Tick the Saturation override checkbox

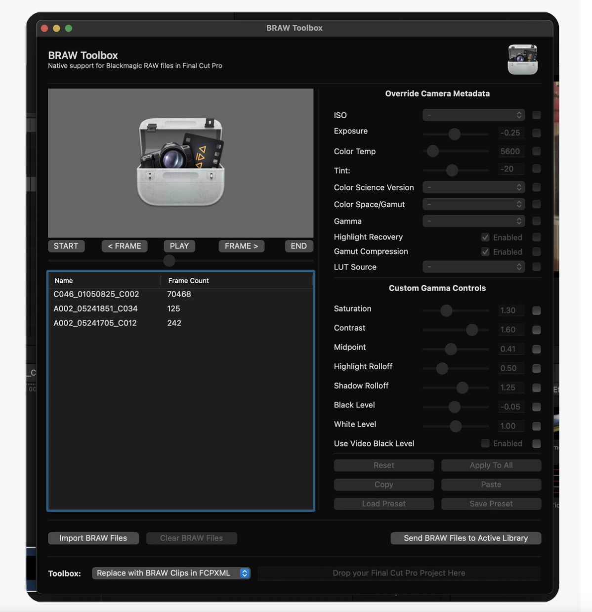536,310
